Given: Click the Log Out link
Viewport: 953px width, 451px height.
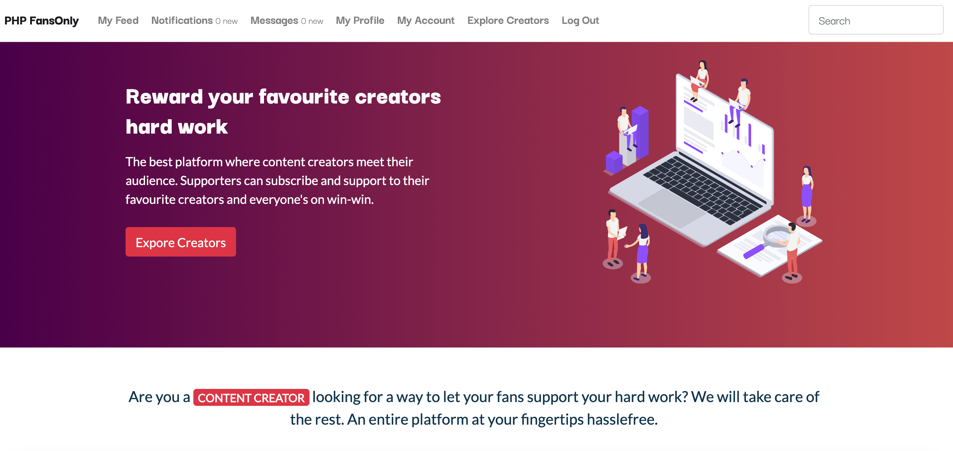Looking at the screenshot, I should coord(580,20).
